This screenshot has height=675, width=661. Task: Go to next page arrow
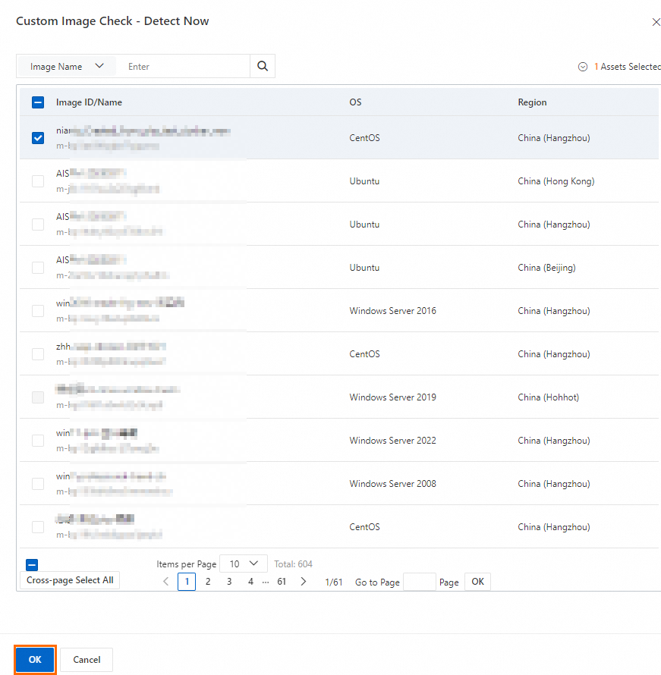pyautogui.click(x=303, y=582)
